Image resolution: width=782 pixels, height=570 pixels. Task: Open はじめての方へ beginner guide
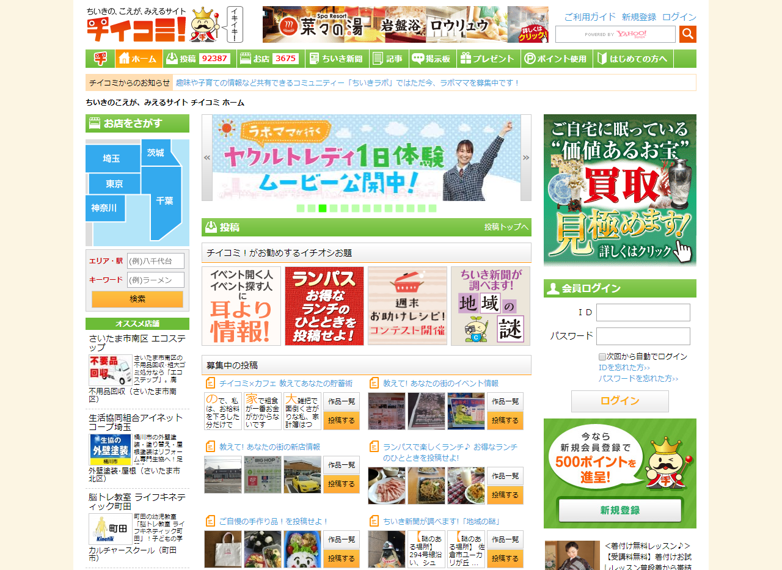pos(633,59)
